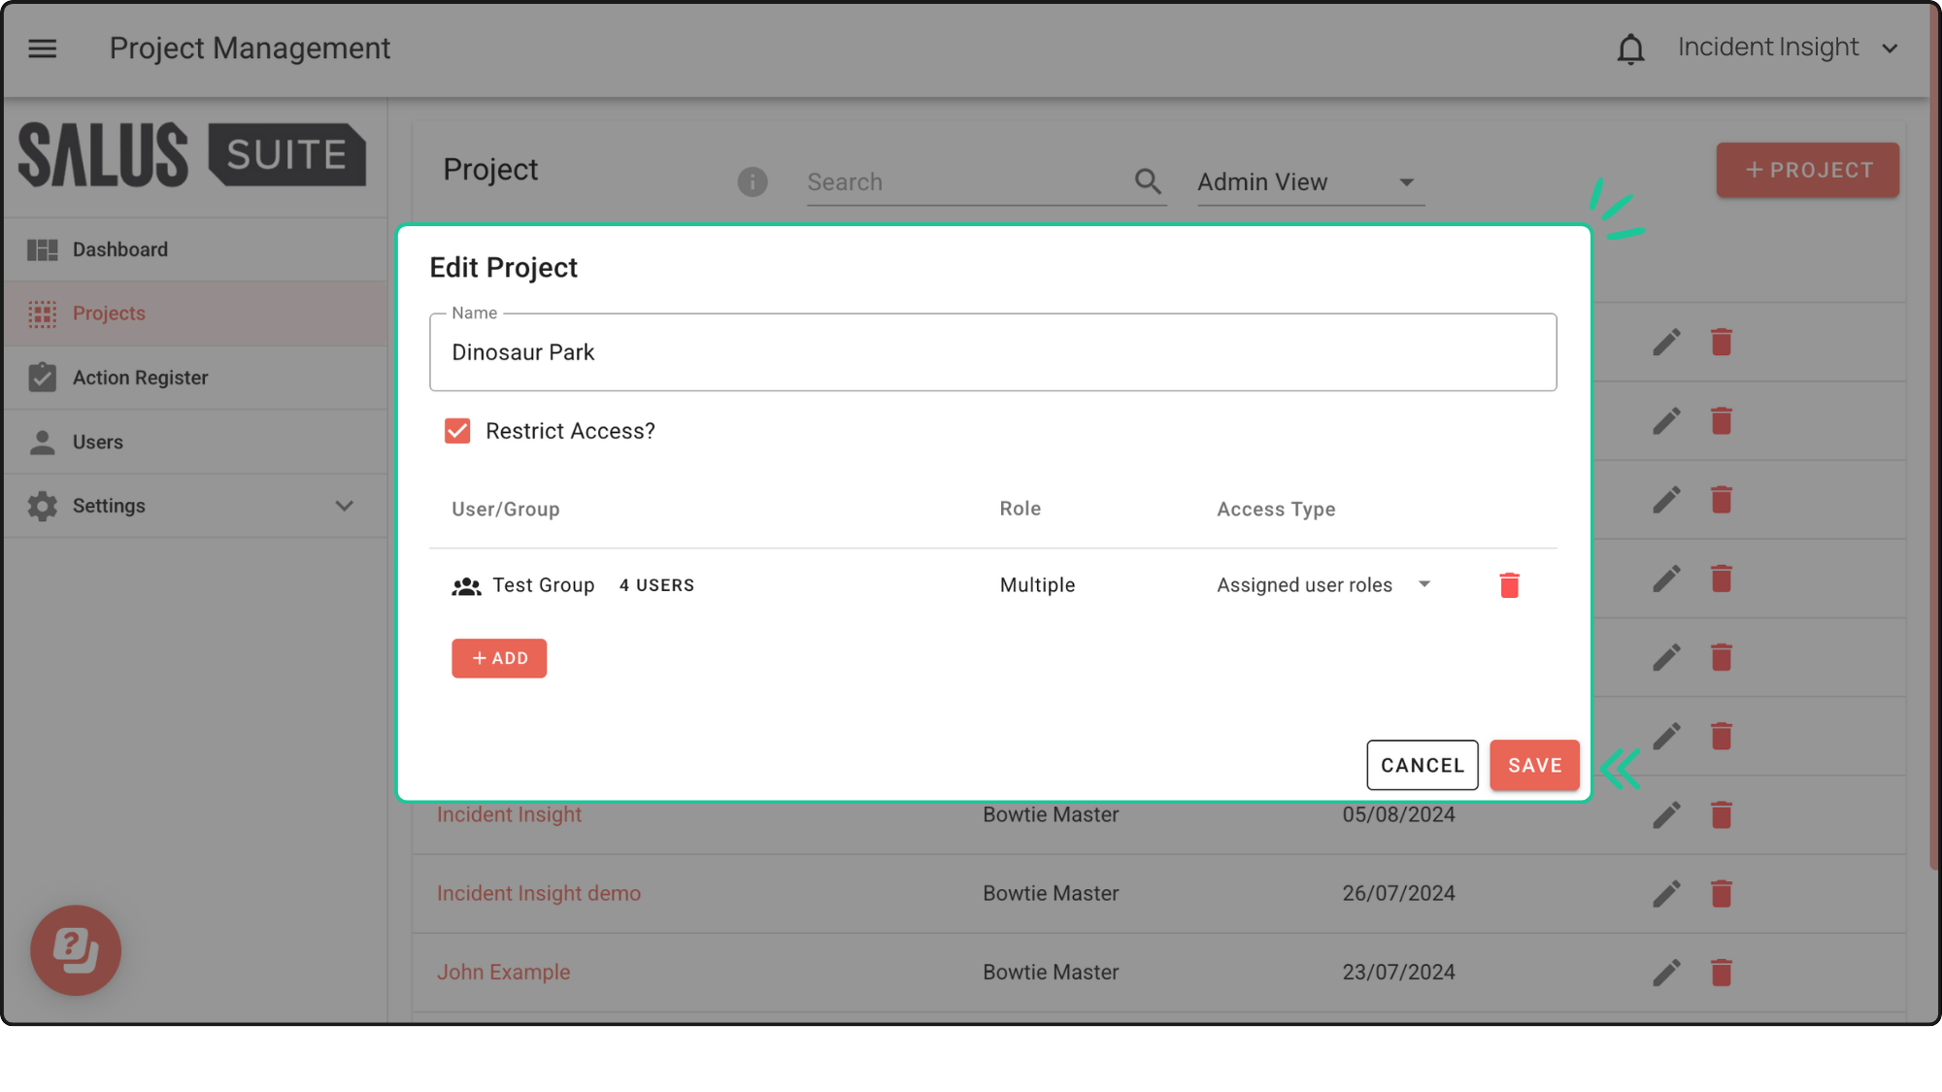This screenshot has height=1092, width=1942.
Task: Go to Dashboard in sidebar
Action: coord(120,249)
